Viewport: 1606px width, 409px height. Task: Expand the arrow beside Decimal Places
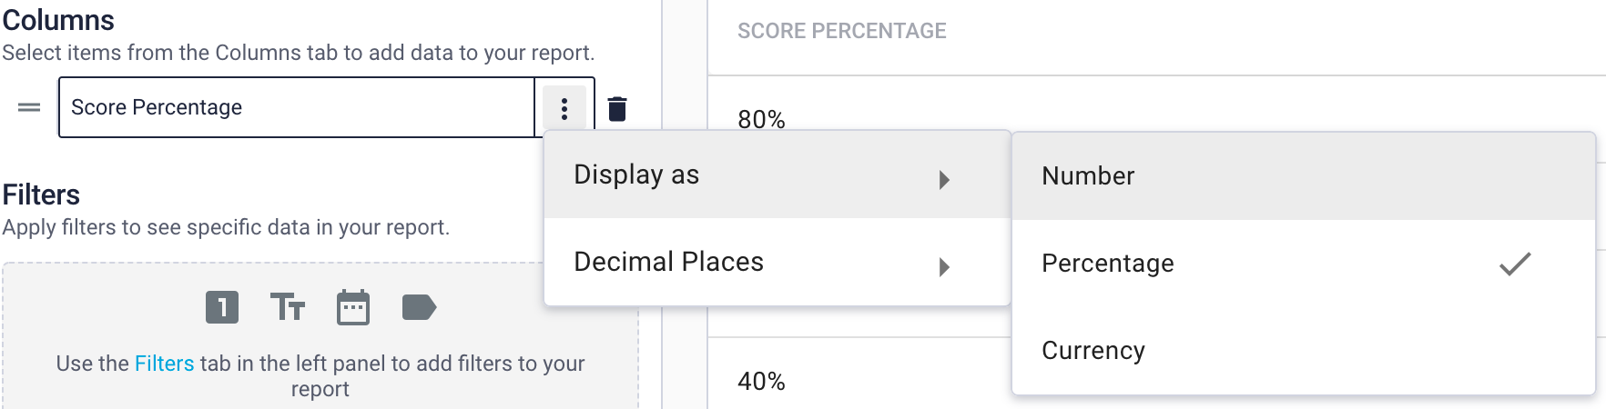tap(944, 266)
